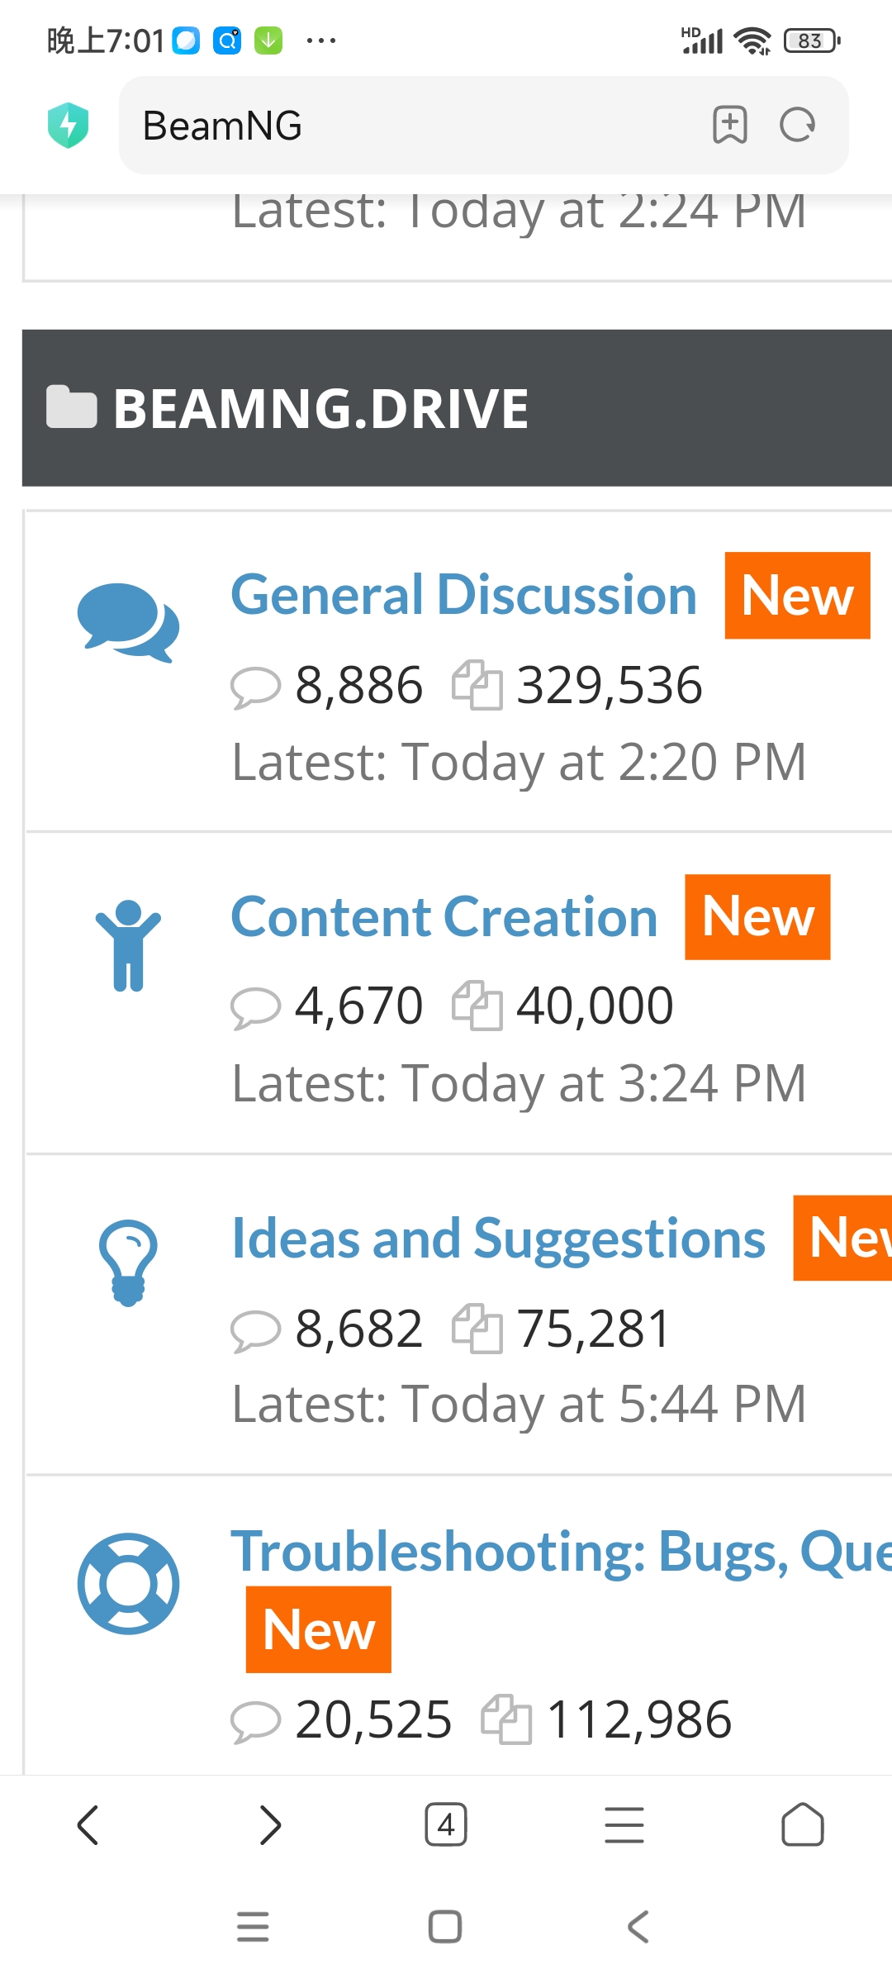This screenshot has width=892, height=1983.
Task: Click the Troubleshooting lifebuoy icon
Action: (128, 1583)
